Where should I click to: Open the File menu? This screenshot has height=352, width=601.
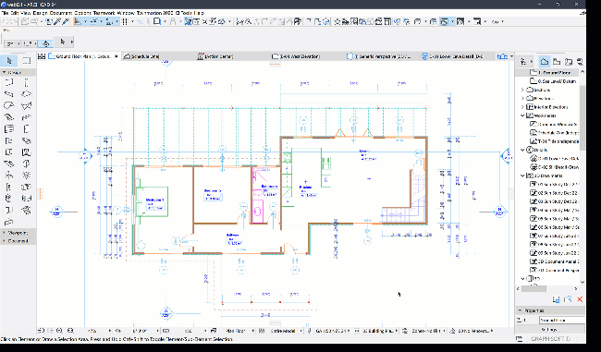[5, 13]
